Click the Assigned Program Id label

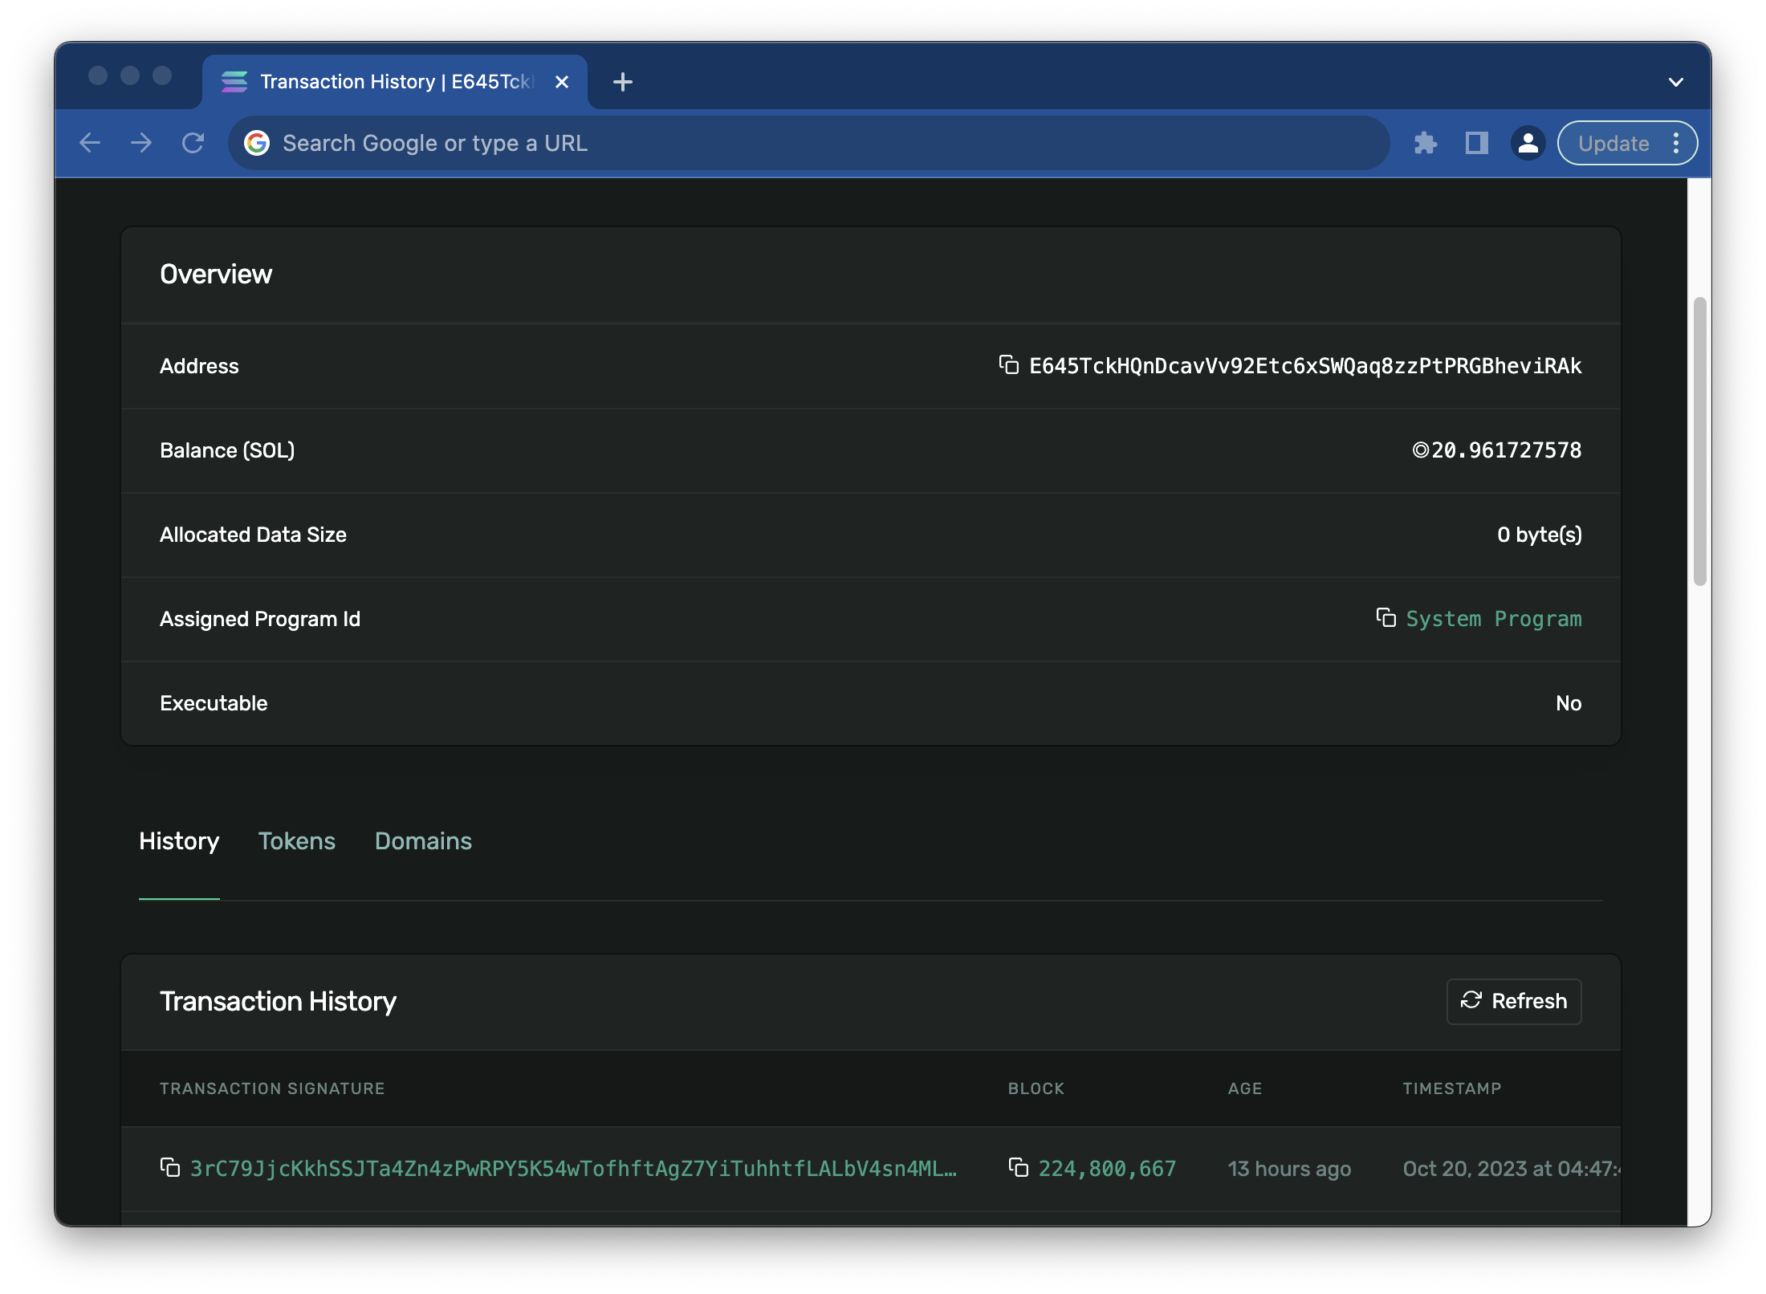(x=260, y=619)
